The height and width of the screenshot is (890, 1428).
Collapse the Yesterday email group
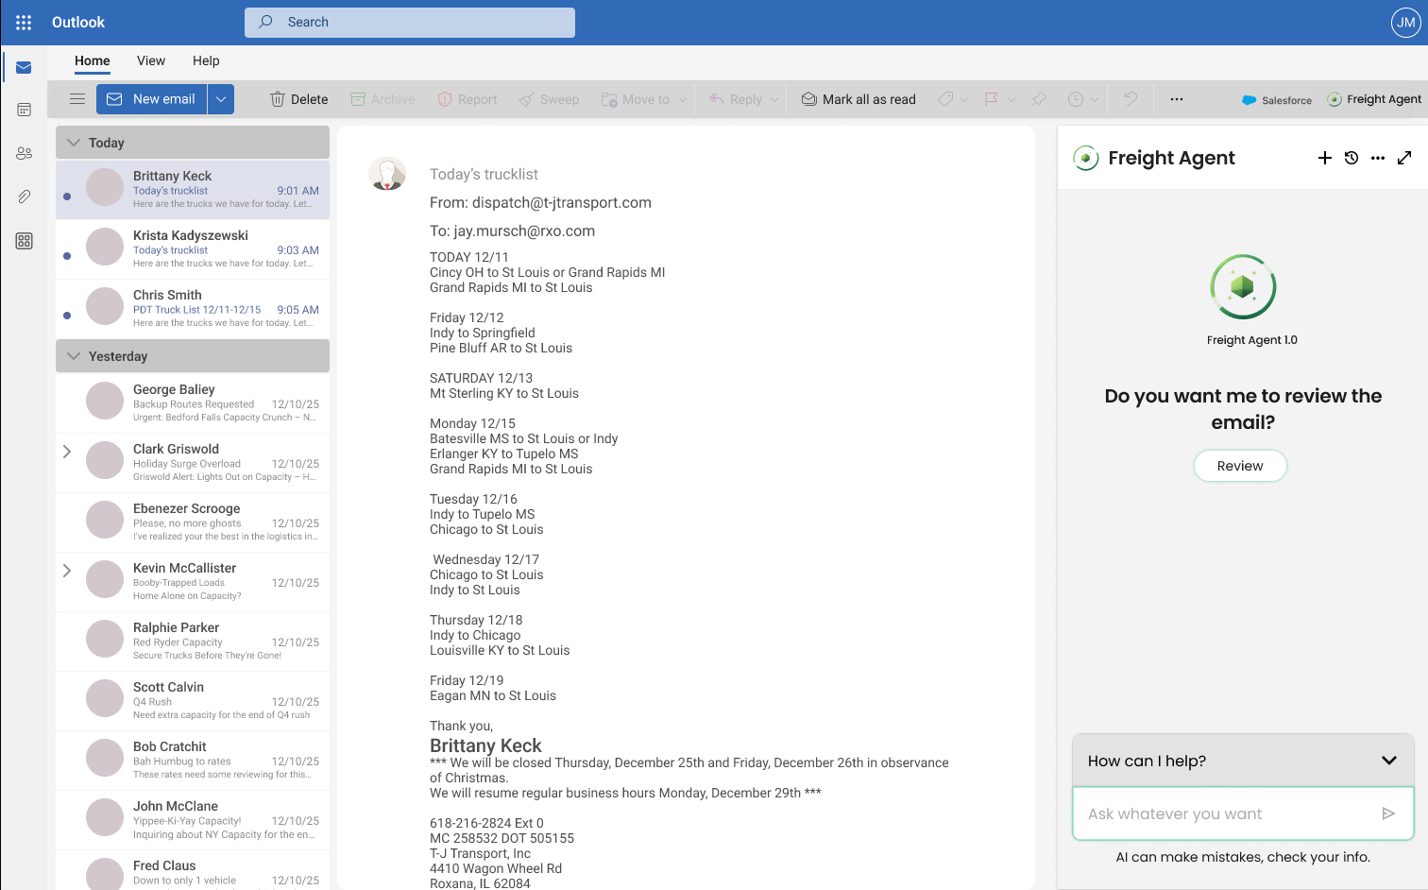(74, 356)
